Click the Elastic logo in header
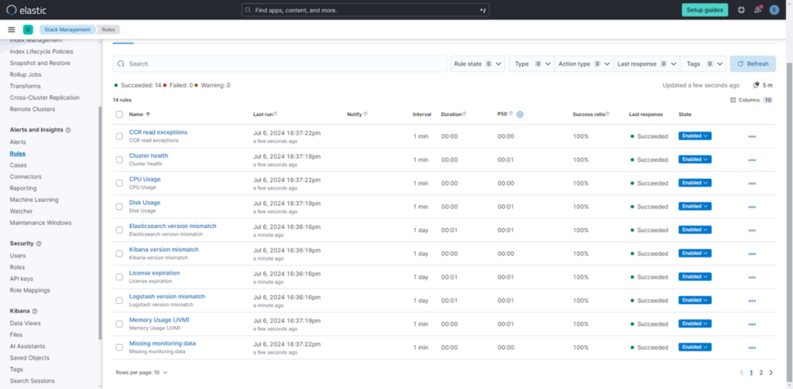 (x=22, y=10)
